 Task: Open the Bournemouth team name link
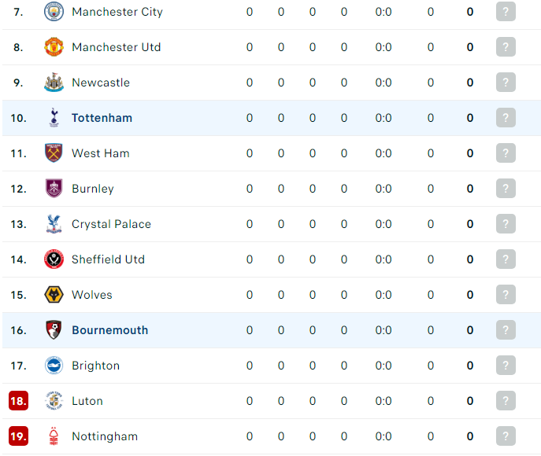point(109,330)
